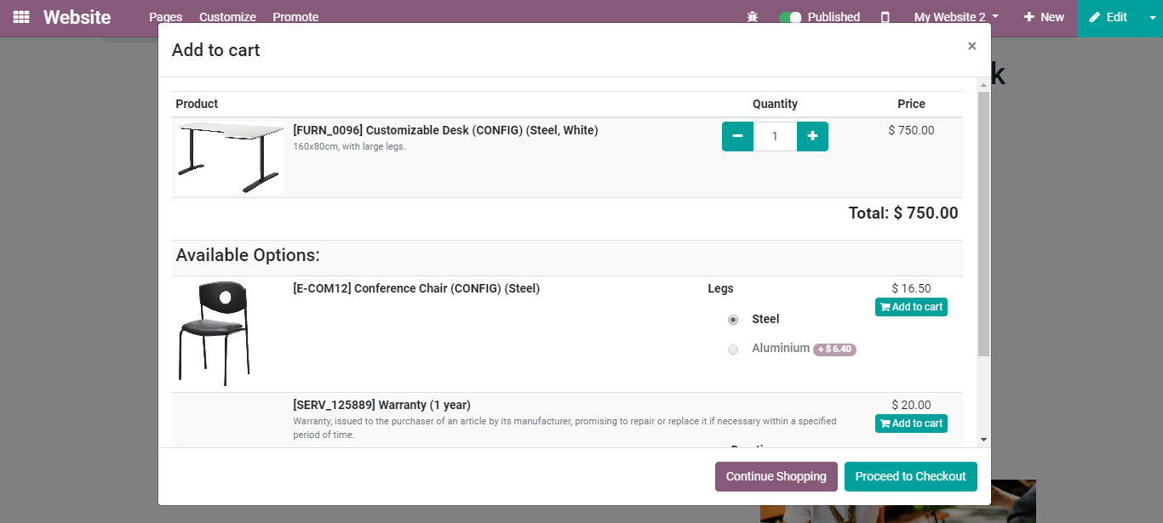The width and height of the screenshot is (1163, 523).
Task: Add Conference Chair to cart
Action: coord(911,307)
